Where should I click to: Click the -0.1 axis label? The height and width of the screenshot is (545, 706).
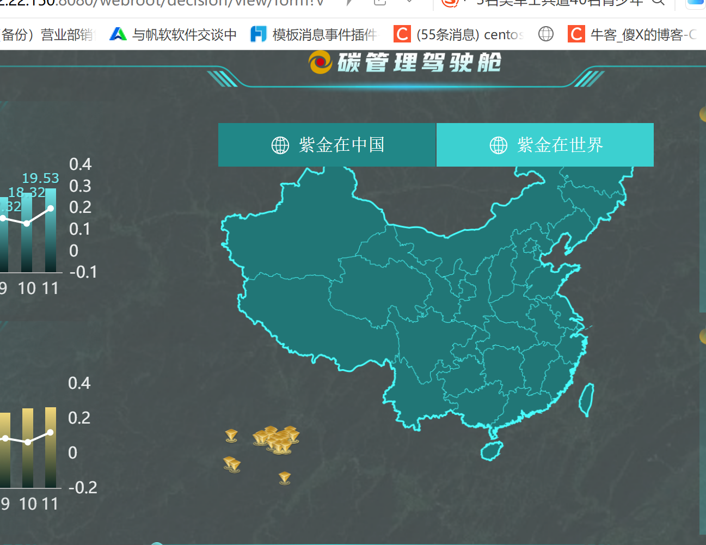[83, 272]
